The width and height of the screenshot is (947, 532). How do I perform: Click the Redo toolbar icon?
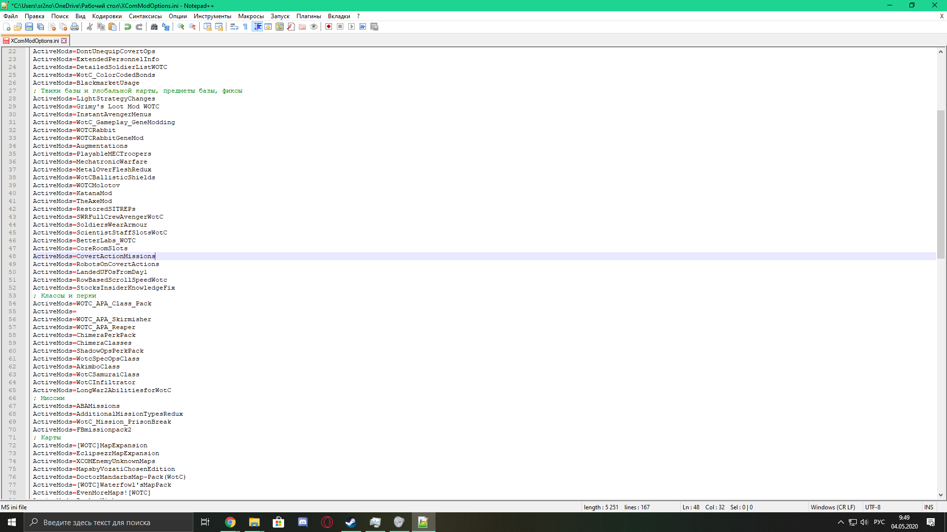click(139, 27)
